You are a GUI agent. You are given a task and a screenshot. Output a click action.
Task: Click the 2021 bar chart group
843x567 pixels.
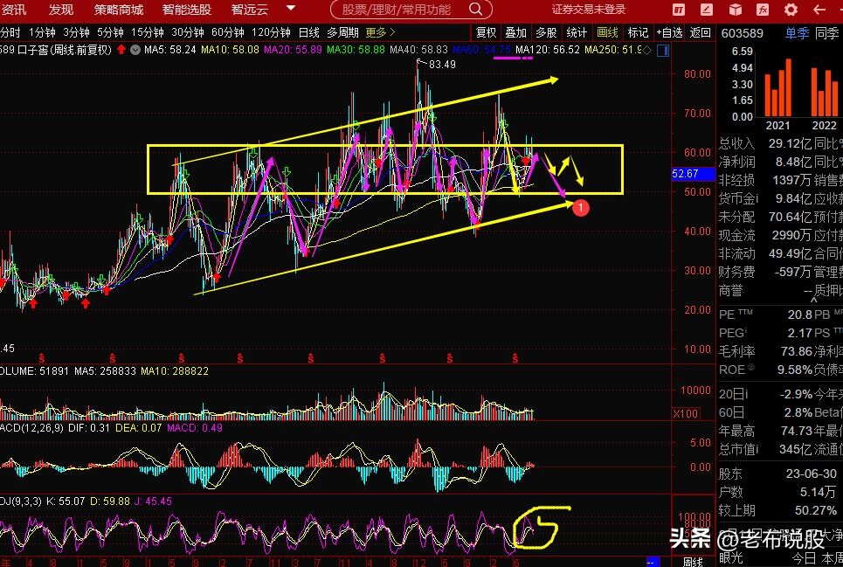tap(778, 88)
